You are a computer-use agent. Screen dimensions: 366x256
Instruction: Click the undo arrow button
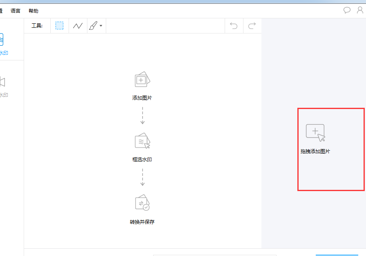[234, 25]
